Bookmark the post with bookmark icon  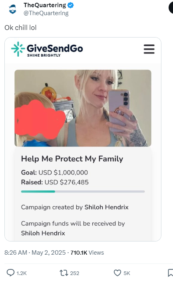170,273
